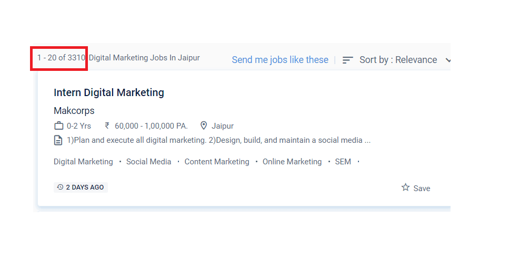Click the Digital Marketing Jobs In Jaipur heading

pos(144,58)
